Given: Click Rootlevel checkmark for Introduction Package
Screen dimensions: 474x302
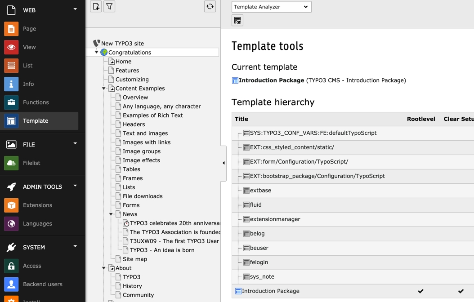Looking at the screenshot, I should click(420, 291).
